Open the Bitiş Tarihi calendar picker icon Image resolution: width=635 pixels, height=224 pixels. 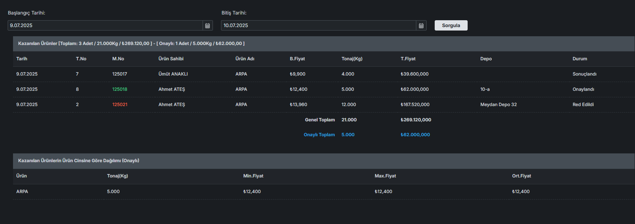tap(421, 26)
